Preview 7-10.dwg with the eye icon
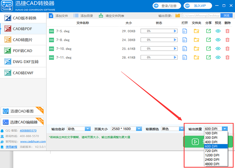235x168 pixels. (218, 49)
